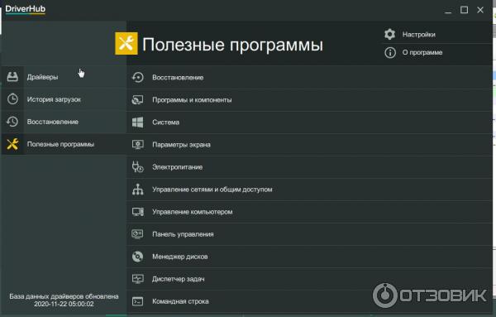
Task: Click the Панель управления icon
Action: click(137, 234)
